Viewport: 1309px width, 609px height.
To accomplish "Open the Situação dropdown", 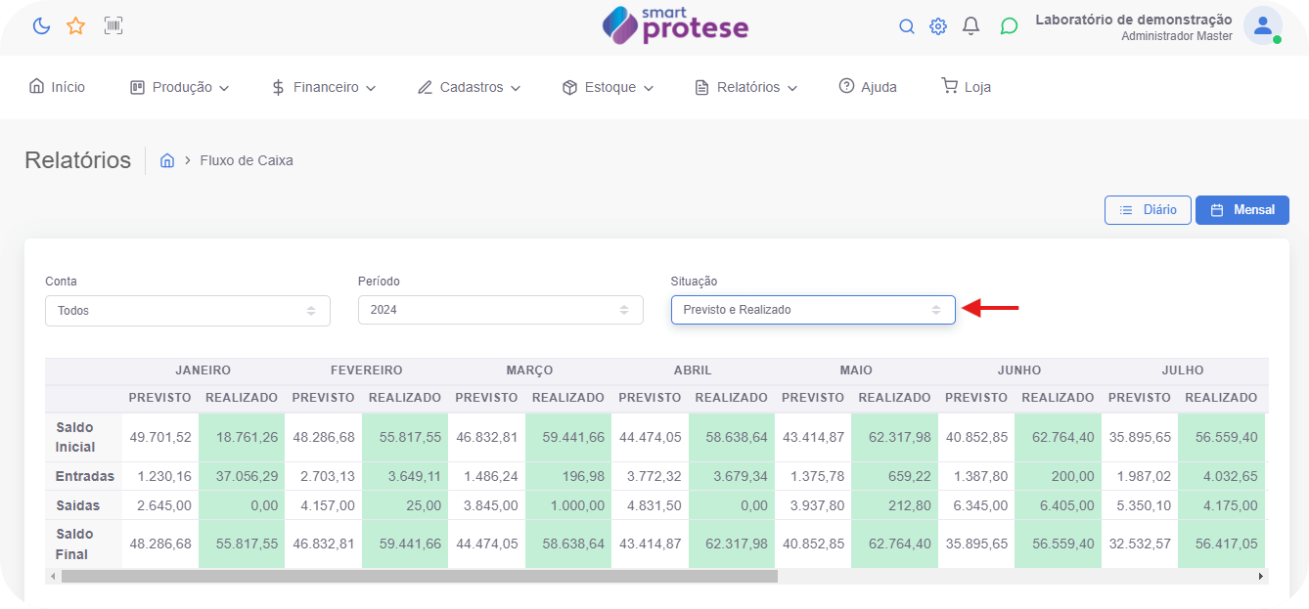I will pyautogui.click(x=812, y=310).
